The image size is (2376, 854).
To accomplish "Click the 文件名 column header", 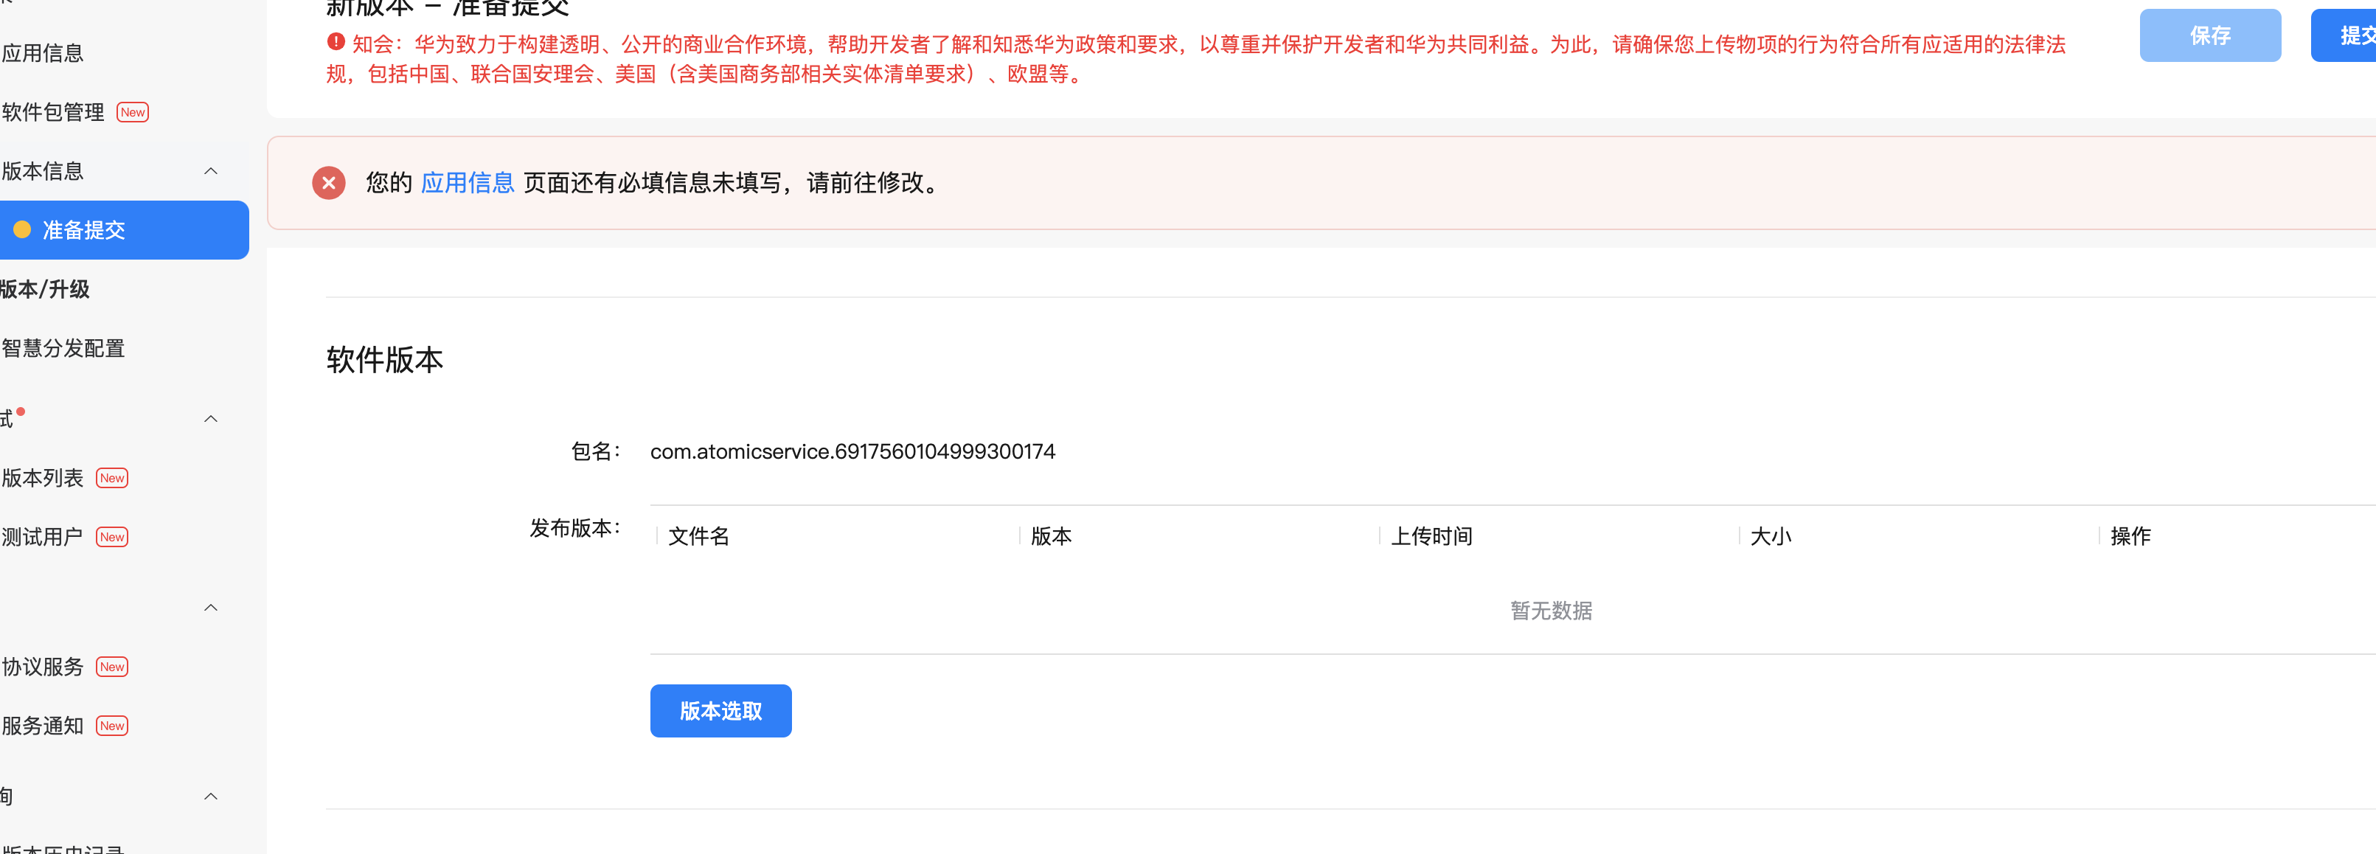I will click(698, 536).
